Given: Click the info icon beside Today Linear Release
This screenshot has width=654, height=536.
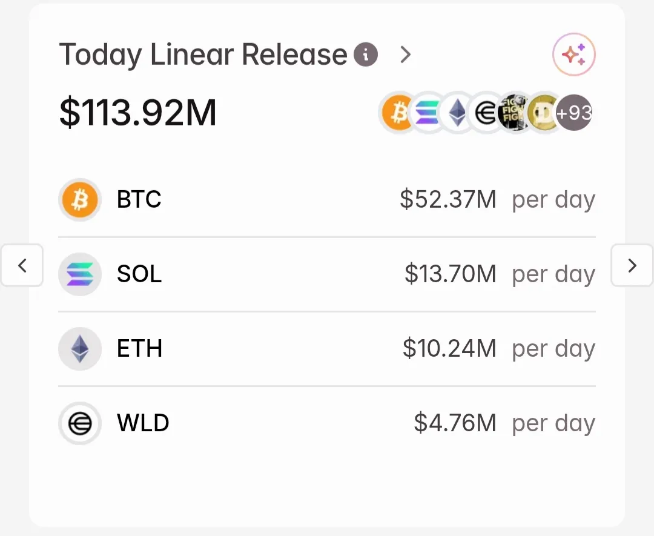Looking at the screenshot, I should coord(366,55).
